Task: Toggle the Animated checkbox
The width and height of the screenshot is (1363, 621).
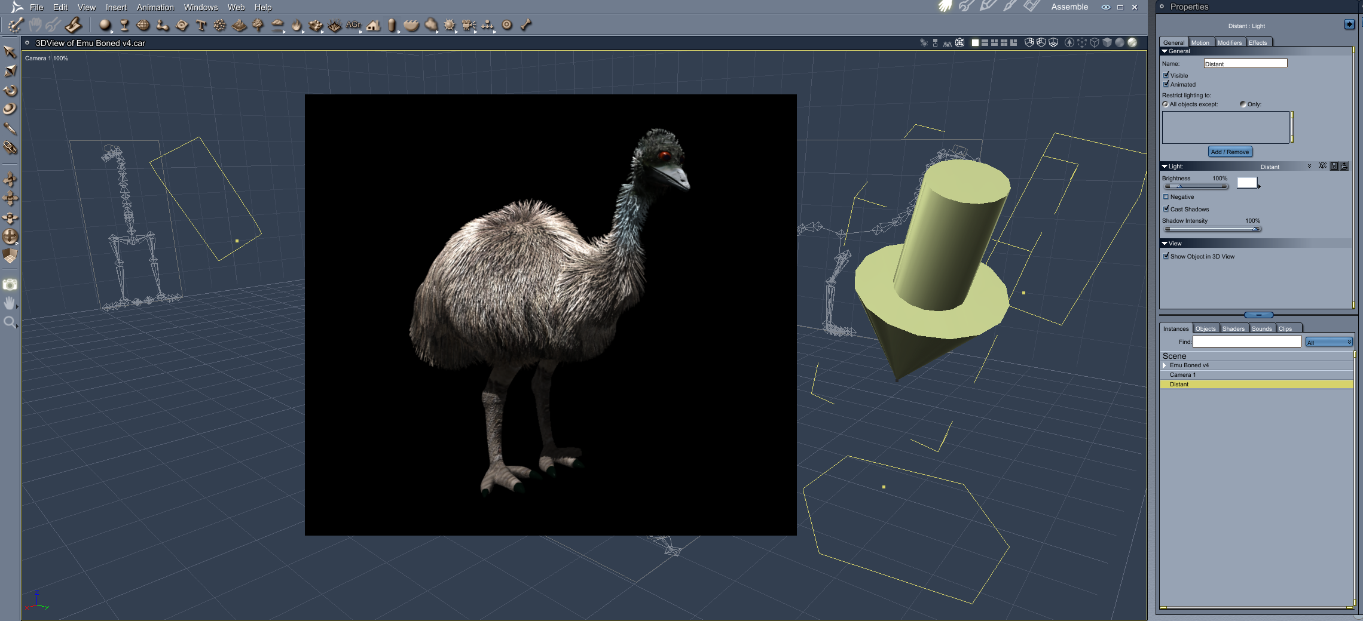Action: click(x=1166, y=84)
